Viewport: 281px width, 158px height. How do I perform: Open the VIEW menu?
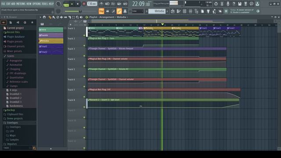tap(29, 4)
